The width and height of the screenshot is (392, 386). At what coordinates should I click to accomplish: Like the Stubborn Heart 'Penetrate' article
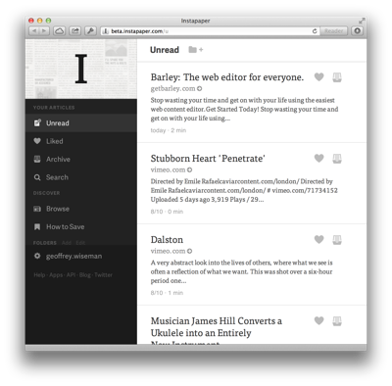click(318, 159)
